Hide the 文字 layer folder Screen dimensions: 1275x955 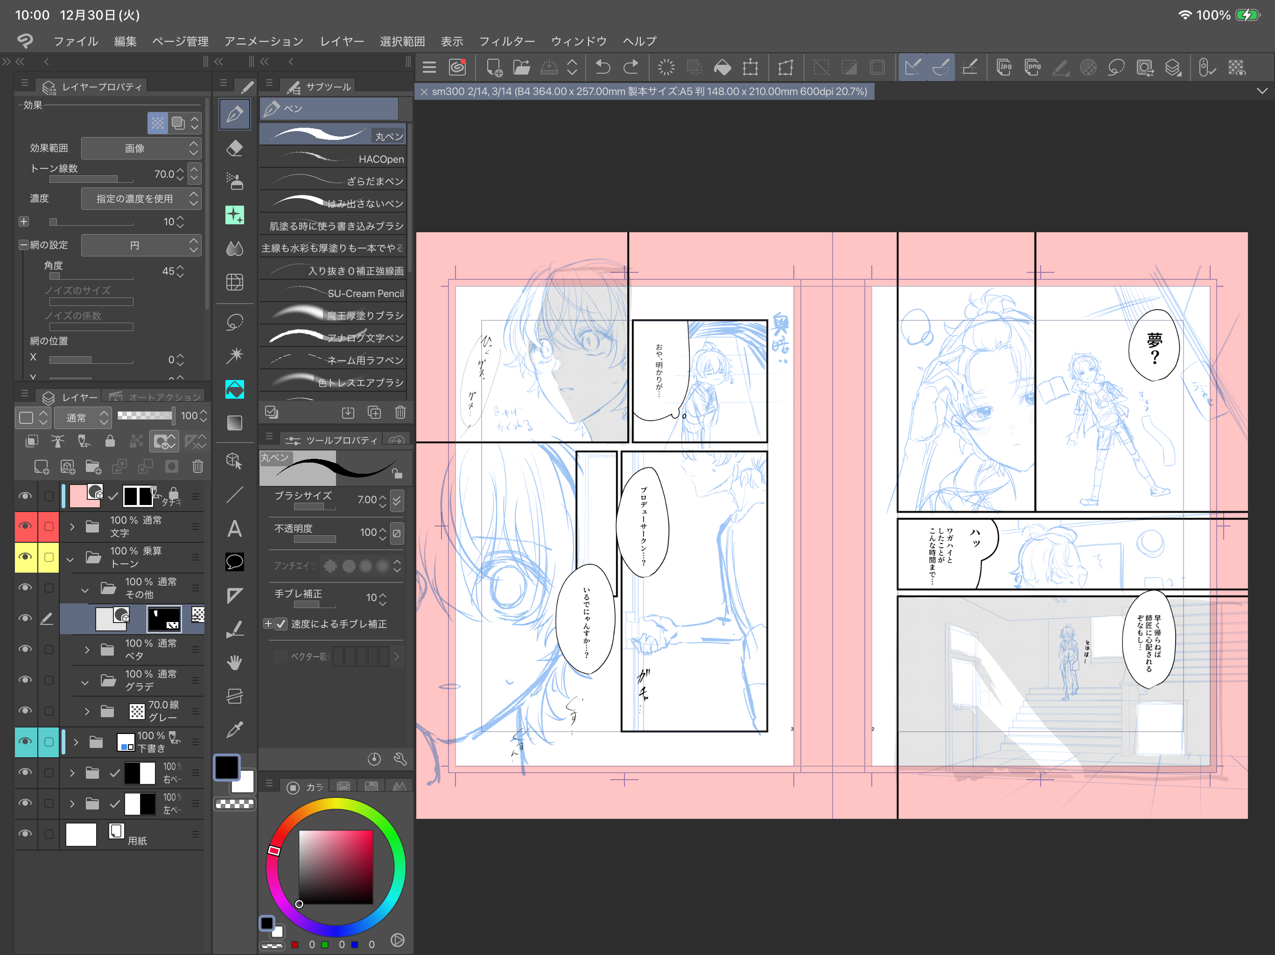[x=25, y=526]
